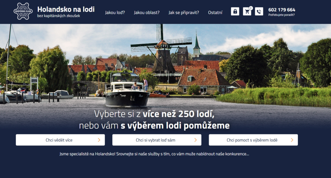Click the 'Chci vědět více' button
Viewport: 331px width, 178px height.
point(61,140)
